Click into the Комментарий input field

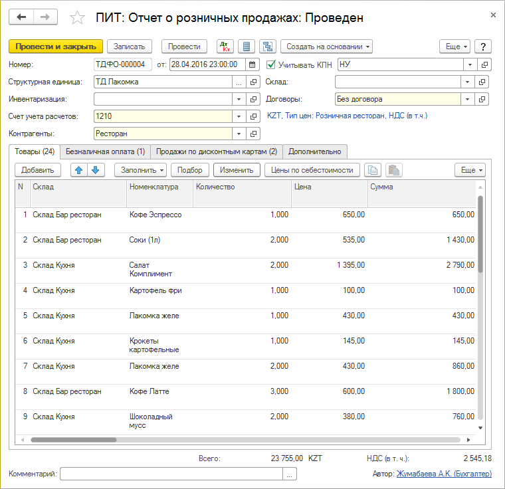point(171,474)
